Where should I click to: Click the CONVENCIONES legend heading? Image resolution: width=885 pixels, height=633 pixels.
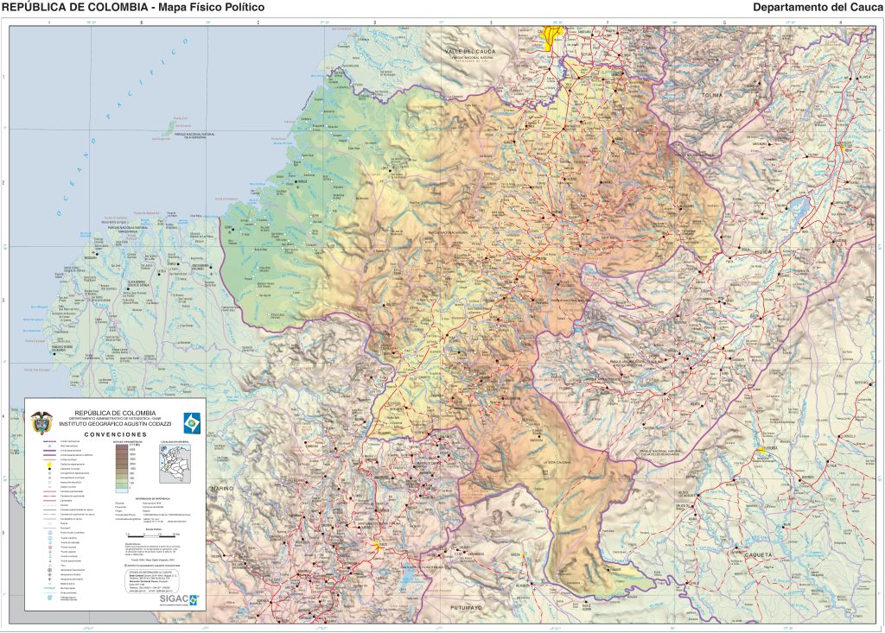point(114,434)
